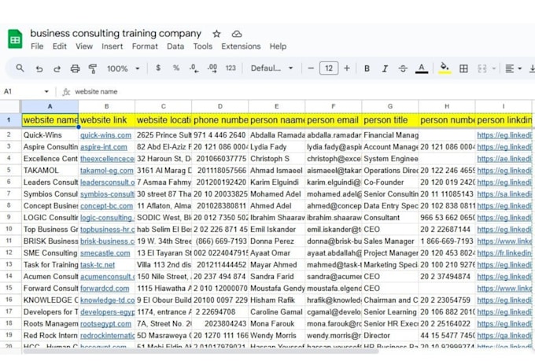Screen dimensions: 535x361
Task: Open the Format menu
Action: click(x=145, y=46)
